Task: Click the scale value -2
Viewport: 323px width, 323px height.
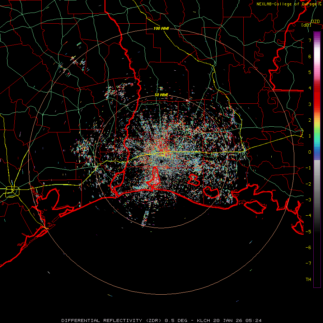Action: click(x=308, y=184)
